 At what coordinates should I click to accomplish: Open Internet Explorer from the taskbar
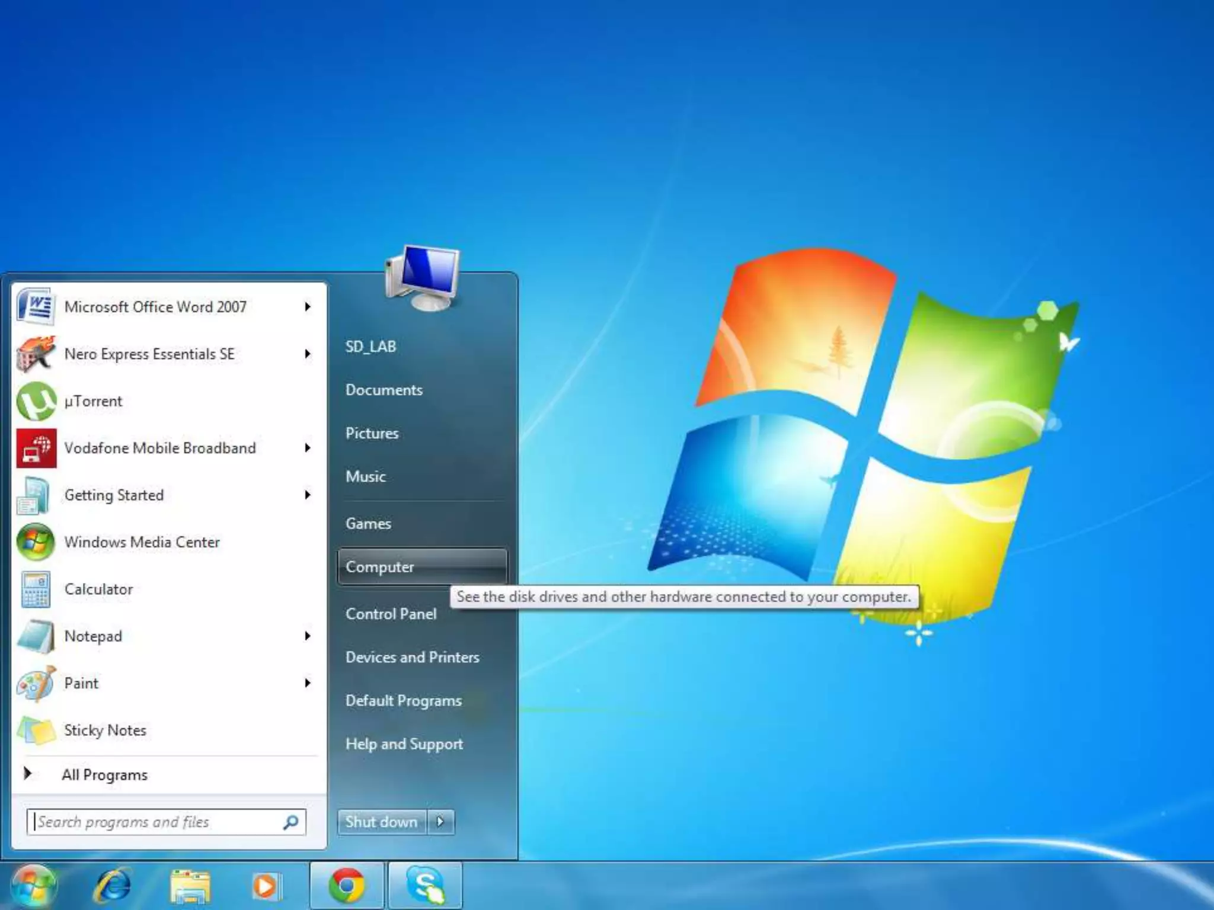(x=113, y=886)
